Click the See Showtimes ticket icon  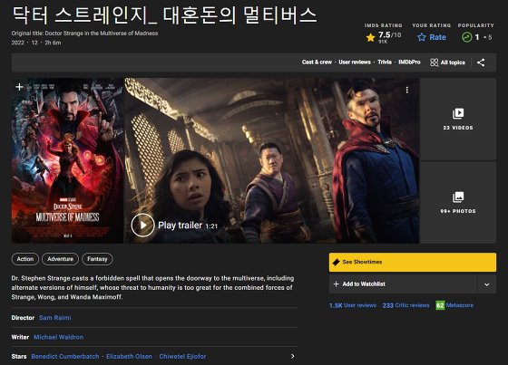[337, 262]
